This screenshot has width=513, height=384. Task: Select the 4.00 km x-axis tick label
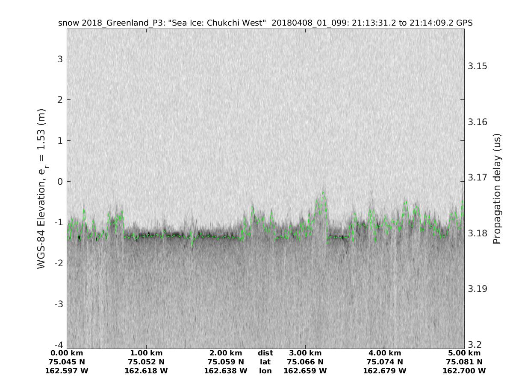(x=384, y=353)
